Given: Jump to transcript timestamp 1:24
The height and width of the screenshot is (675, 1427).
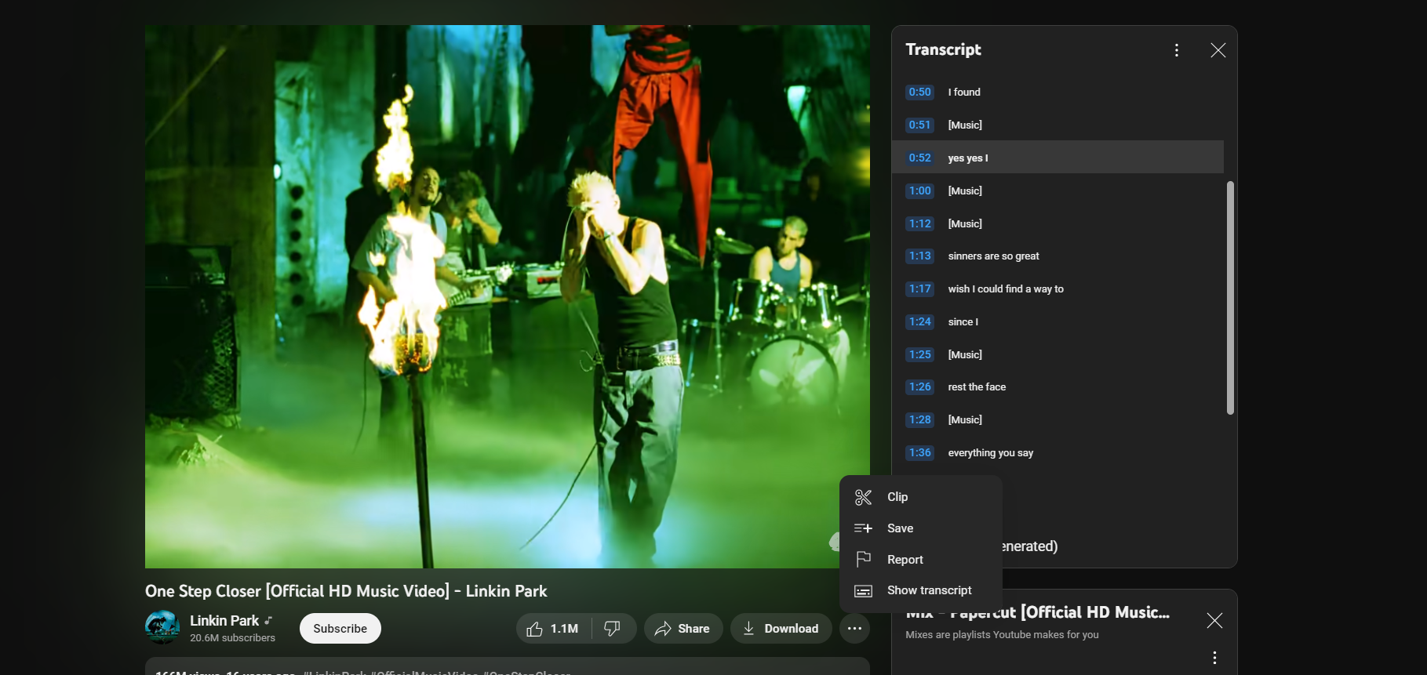Looking at the screenshot, I should click(x=919, y=321).
